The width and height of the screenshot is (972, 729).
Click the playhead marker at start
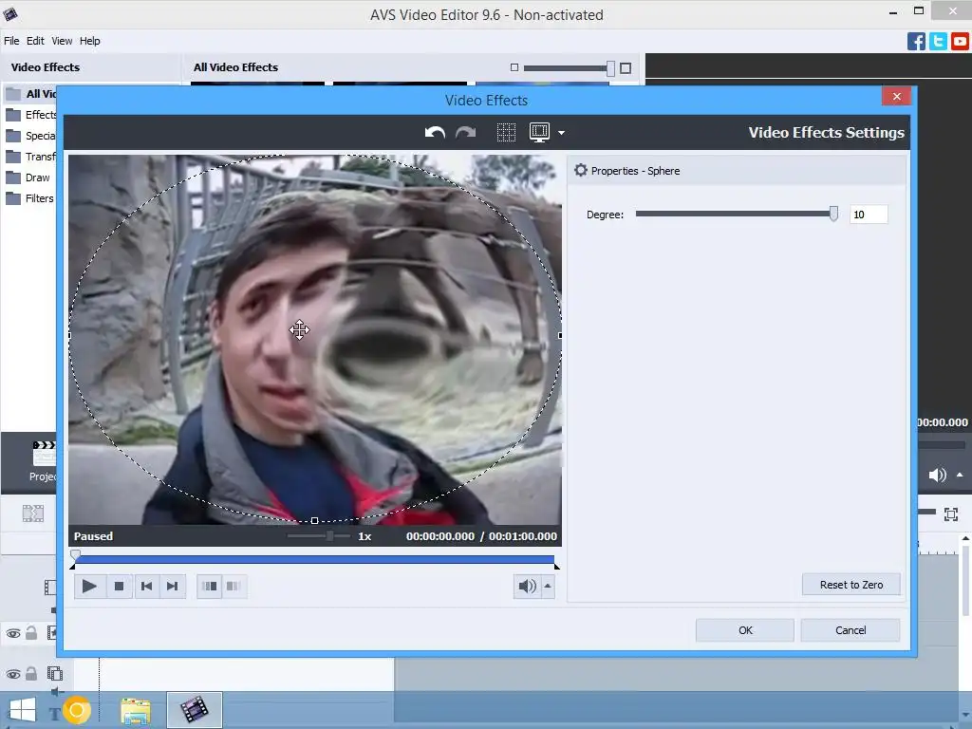click(75, 553)
